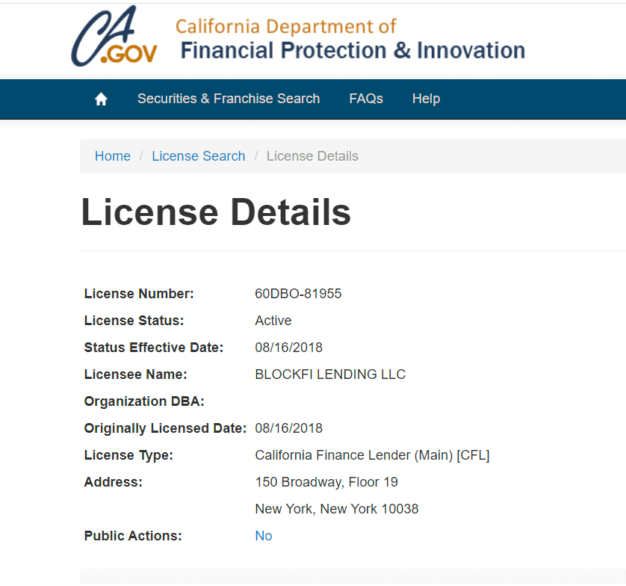Image resolution: width=626 pixels, height=586 pixels.
Task: Click the 'California Department of' header text
Action: click(285, 27)
